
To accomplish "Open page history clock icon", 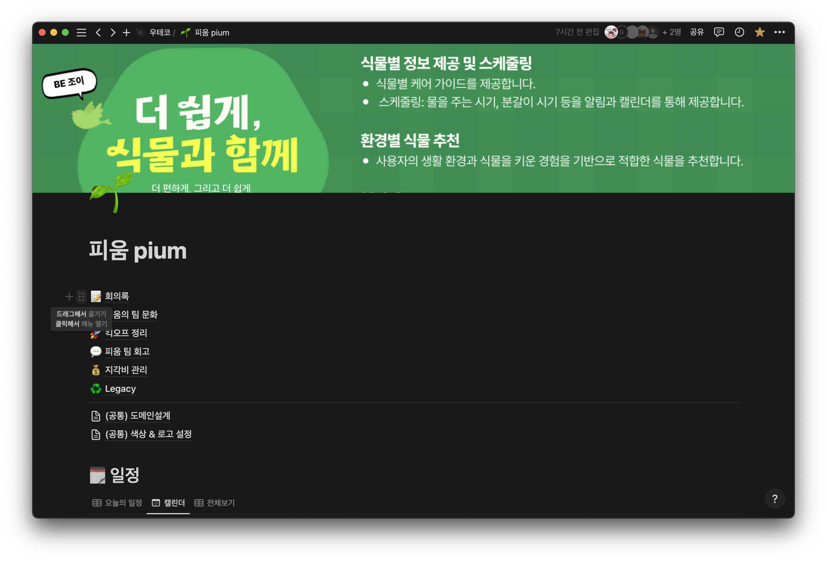I will click(x=739, y=32).
